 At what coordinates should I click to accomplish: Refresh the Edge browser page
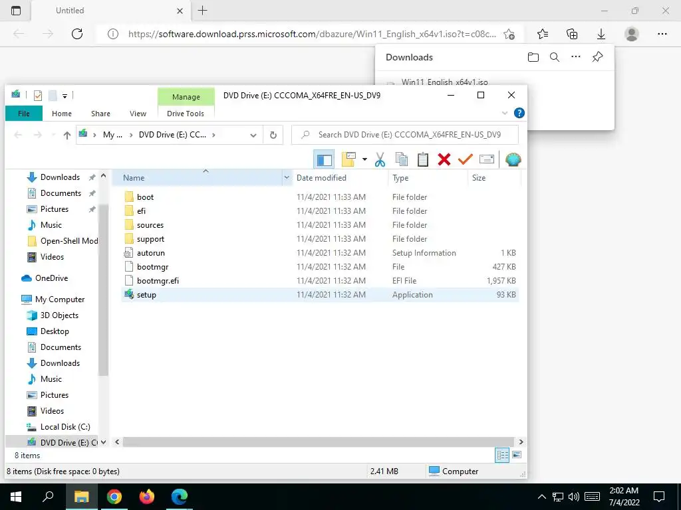point(77,34)
